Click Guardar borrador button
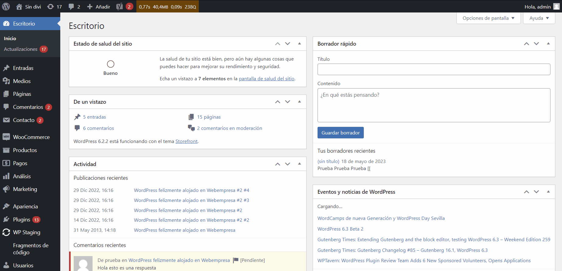Image resolution: width=562 pixels, height=271 pixels. [x=340, y=133]
